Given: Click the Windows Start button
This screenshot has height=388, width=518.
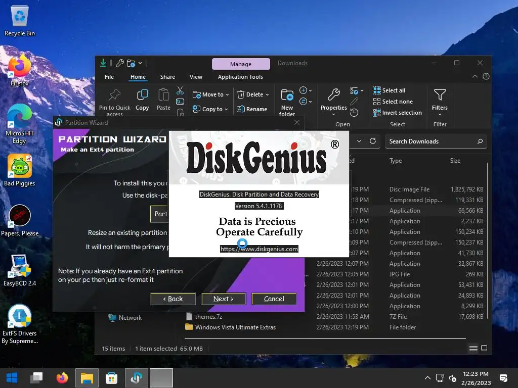Looking at the screenshot, I should (x=12, y=378).
